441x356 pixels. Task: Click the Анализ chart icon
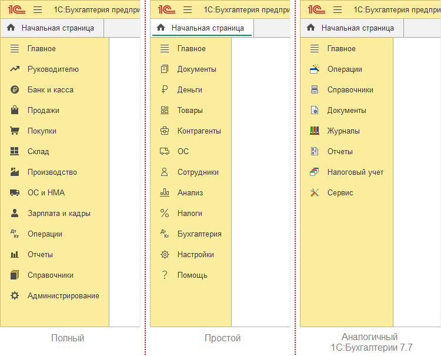pos(165,192)
